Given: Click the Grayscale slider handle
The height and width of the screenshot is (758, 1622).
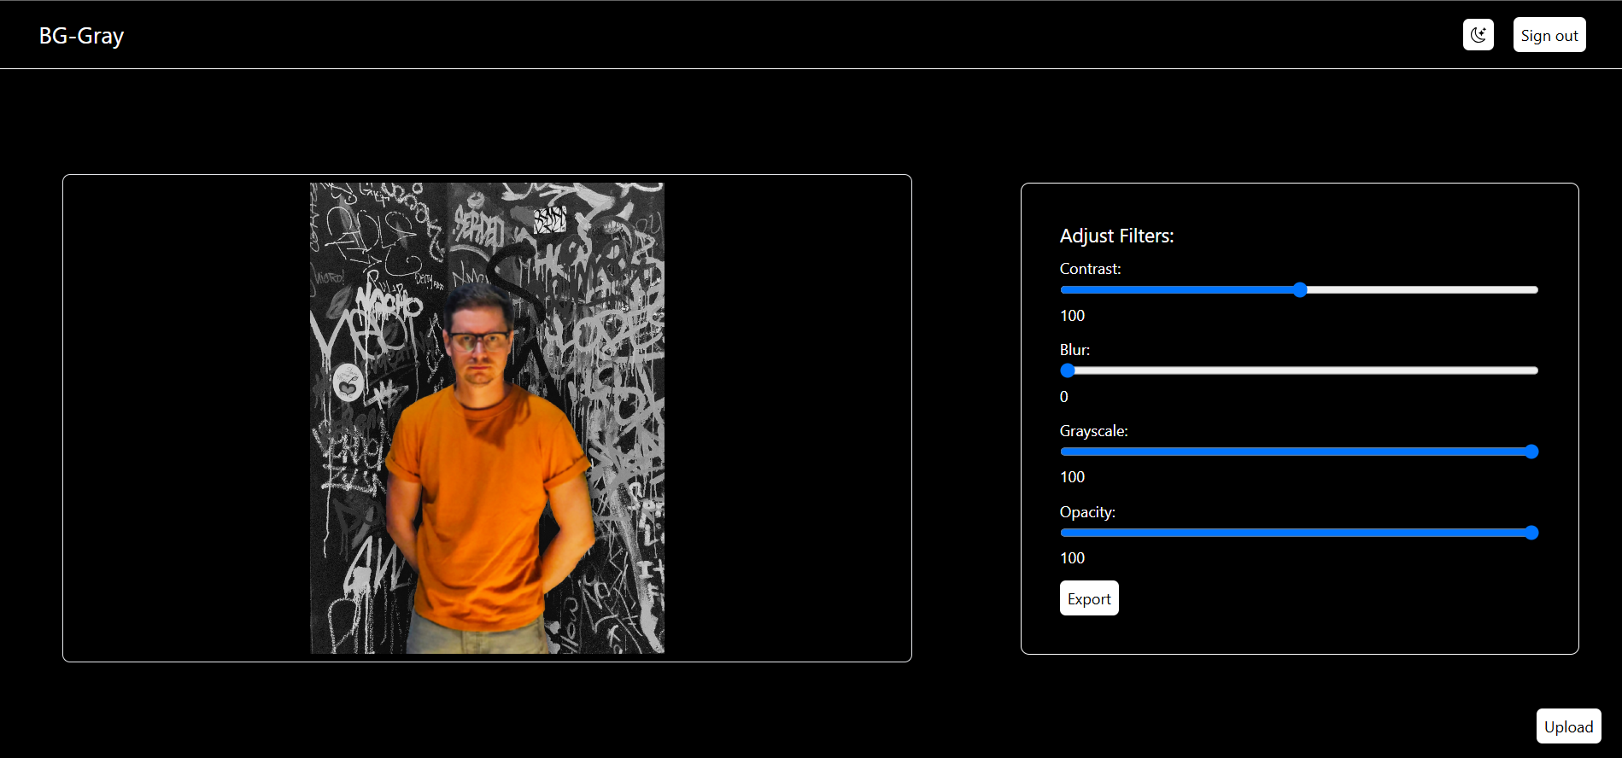Looking at the screenshot, I should pyautogui.click(x=1531, y=452).
